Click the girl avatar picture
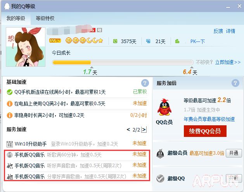The image size is (244, 192). coord(26,47)
